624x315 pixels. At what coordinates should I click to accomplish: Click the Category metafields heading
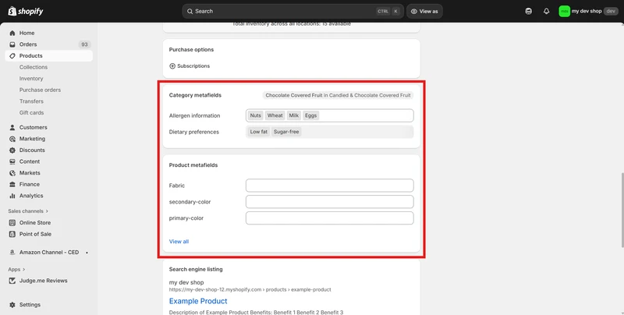coord(195,95)
